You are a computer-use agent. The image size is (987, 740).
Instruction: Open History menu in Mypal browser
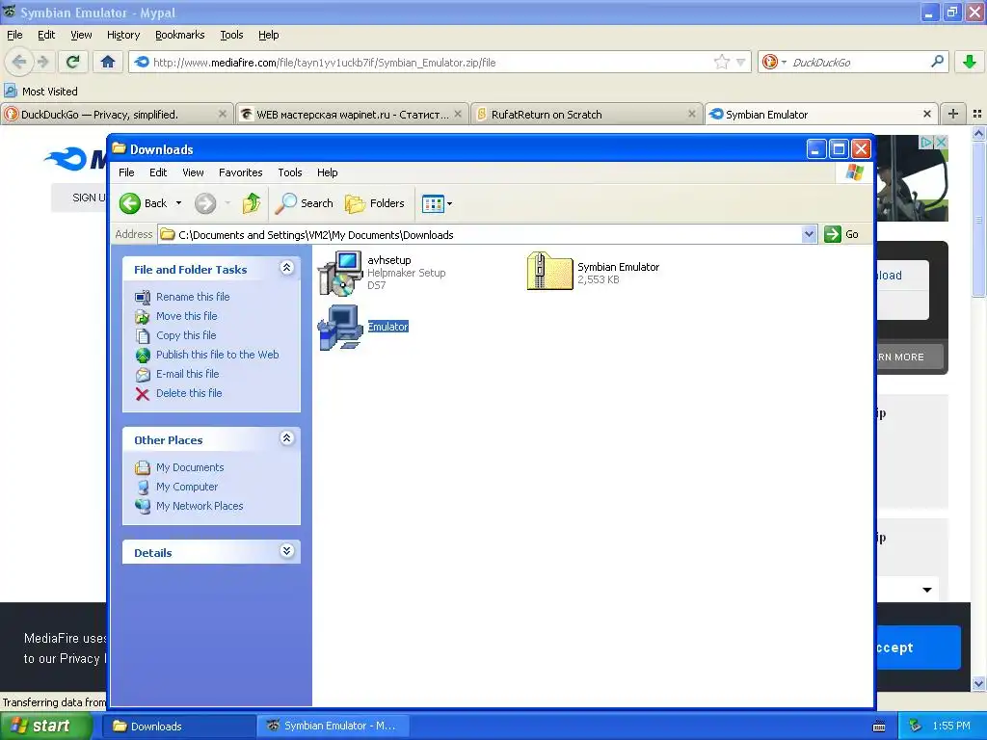123,35
